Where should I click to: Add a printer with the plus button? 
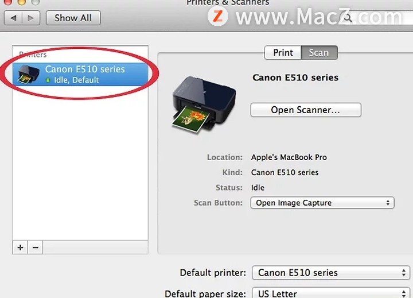[x=20, y=247]
